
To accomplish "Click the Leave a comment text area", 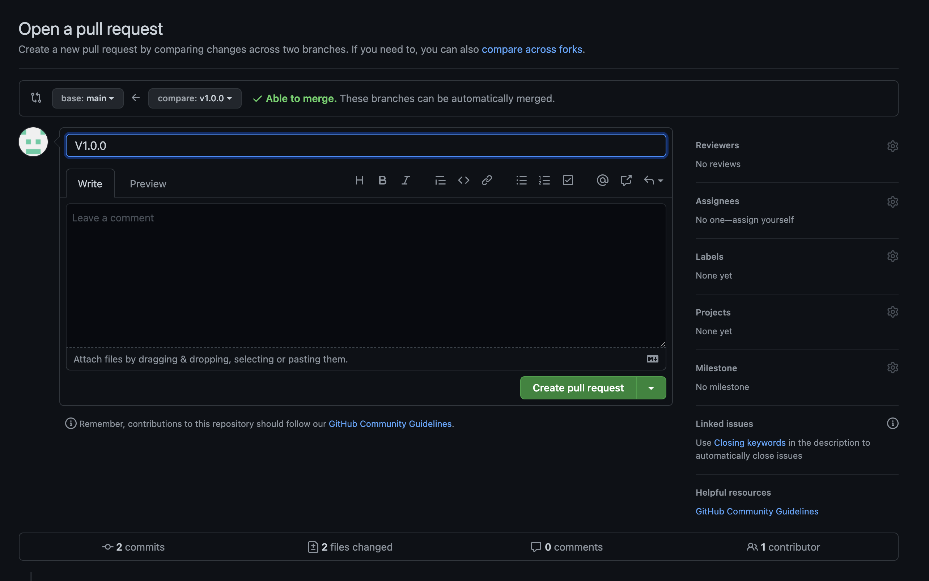I will [366, 276].
